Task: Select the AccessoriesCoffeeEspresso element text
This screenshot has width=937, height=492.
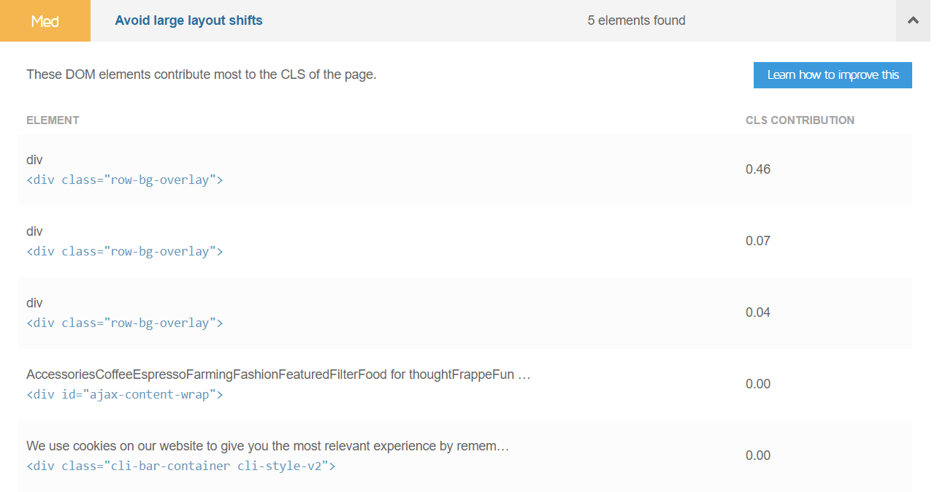Action: pyautogui.click(x=278, y=374)
